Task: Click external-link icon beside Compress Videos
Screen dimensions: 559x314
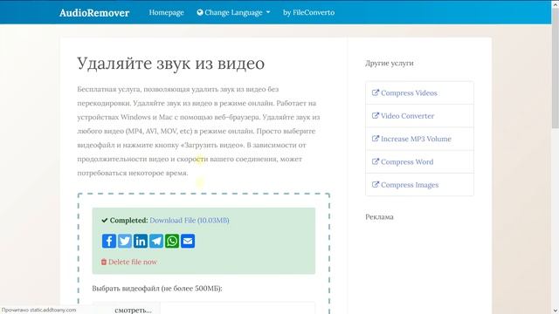Action: coord(375,92)
